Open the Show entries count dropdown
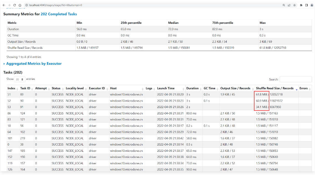Screen dimensions: 315x175 click(x=20, y=79)
